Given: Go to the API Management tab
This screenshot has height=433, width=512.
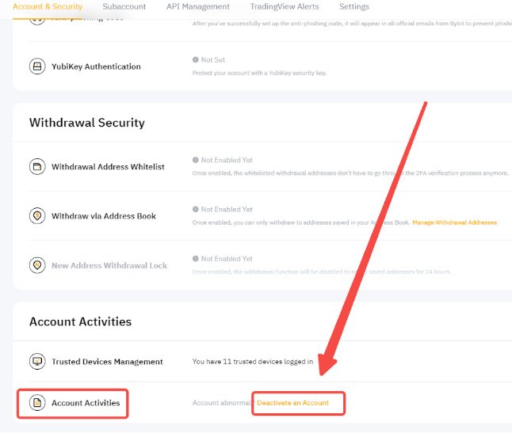Looking at the screenshot, I should click(x=198, y=6).
